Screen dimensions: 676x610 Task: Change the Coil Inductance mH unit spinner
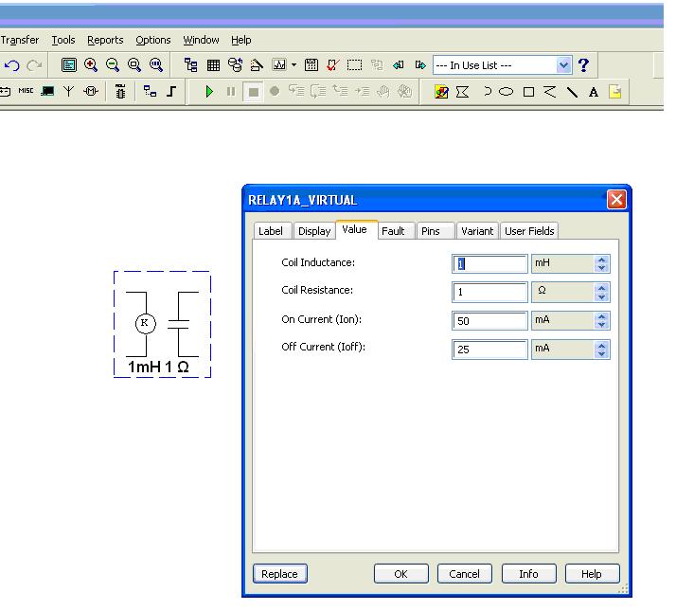tap(602, 263)
